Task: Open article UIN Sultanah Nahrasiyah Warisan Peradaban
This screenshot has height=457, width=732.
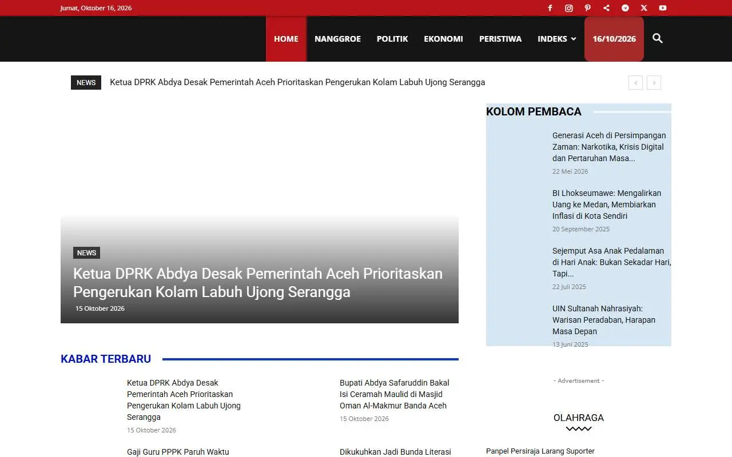Action: [x=604, y=320]
